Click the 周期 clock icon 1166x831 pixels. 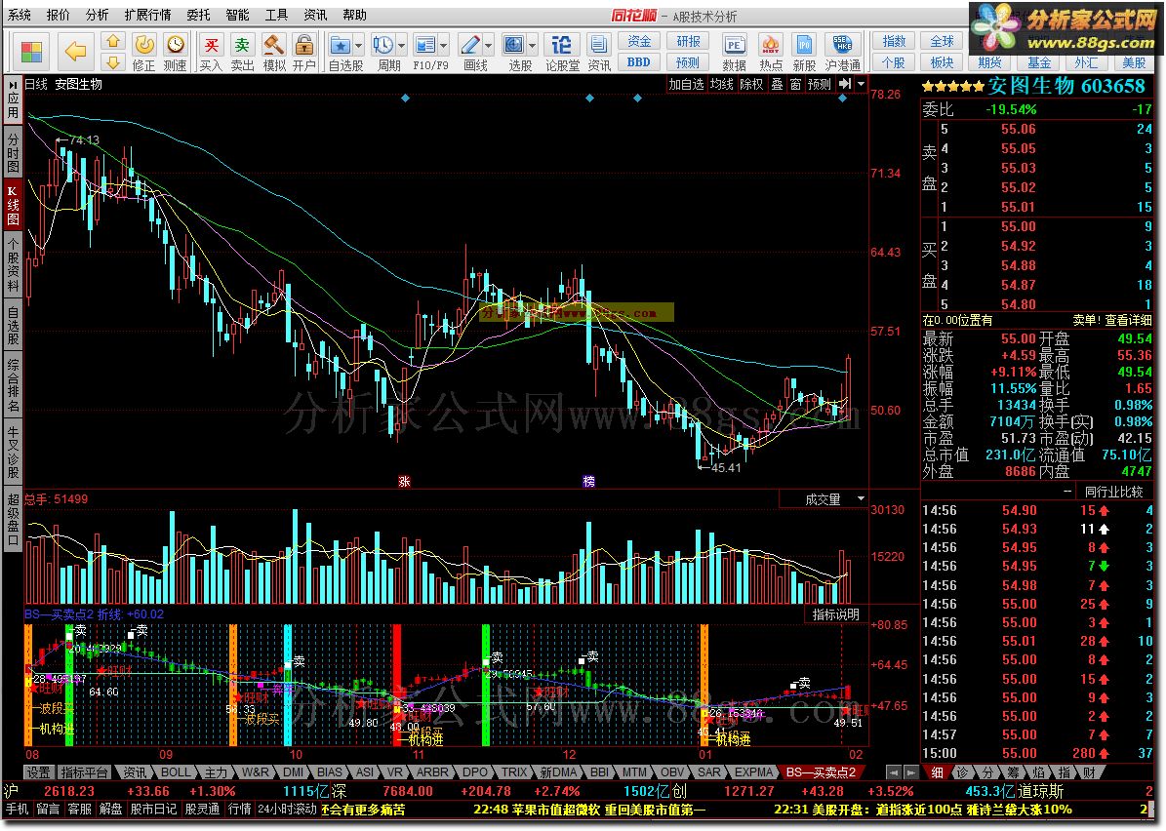[x=383, y=45]
